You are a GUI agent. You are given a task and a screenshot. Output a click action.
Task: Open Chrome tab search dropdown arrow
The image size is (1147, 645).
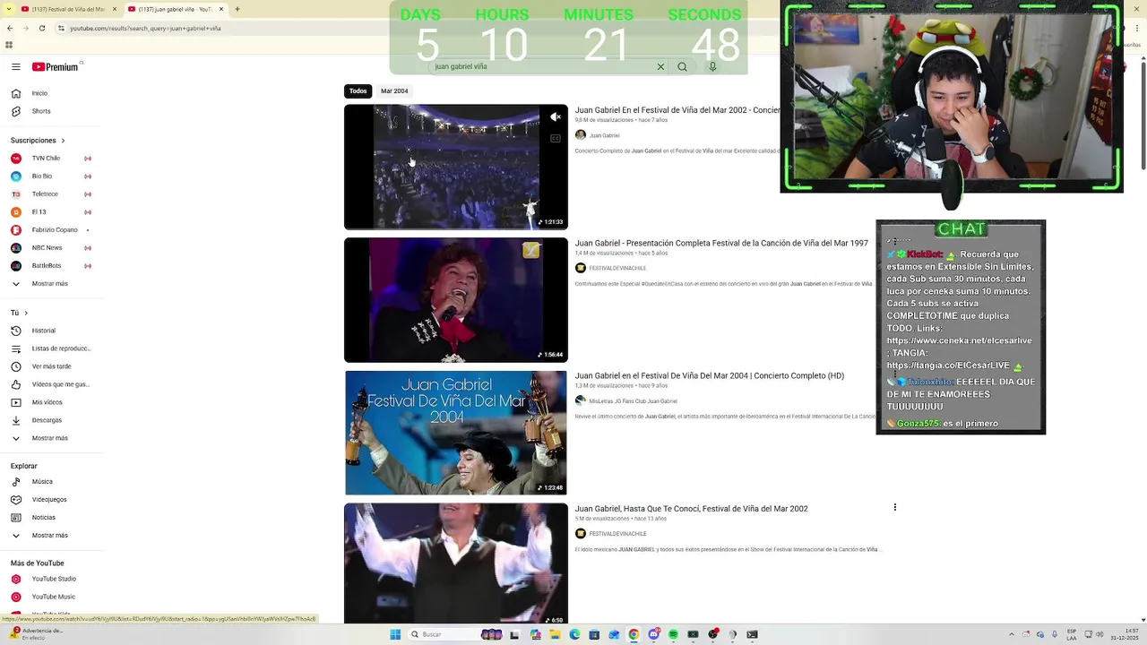[x=8, y=9]
